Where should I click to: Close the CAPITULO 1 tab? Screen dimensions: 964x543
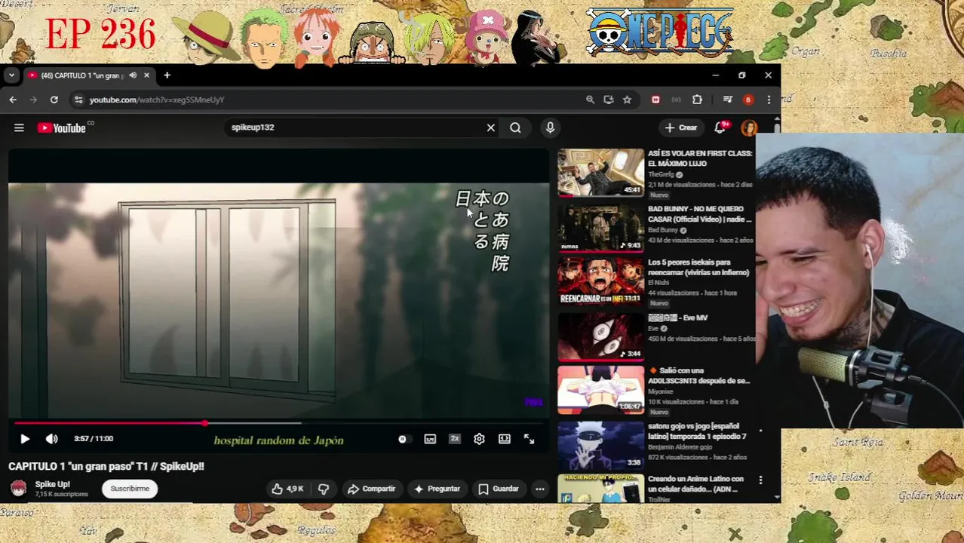pyautogui.click(x=146, y=75)
